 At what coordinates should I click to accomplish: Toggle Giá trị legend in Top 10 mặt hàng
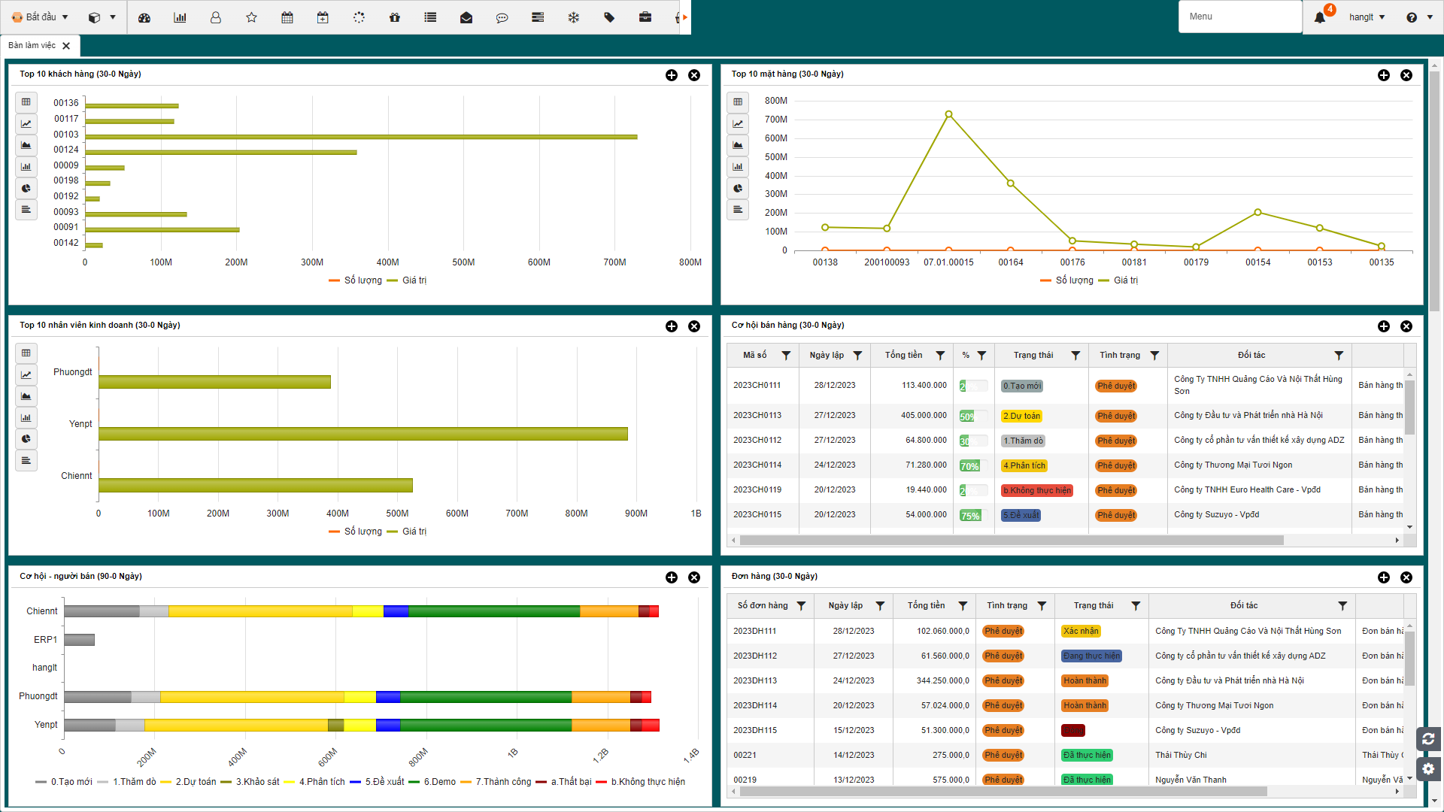[x=1118, y=280]
